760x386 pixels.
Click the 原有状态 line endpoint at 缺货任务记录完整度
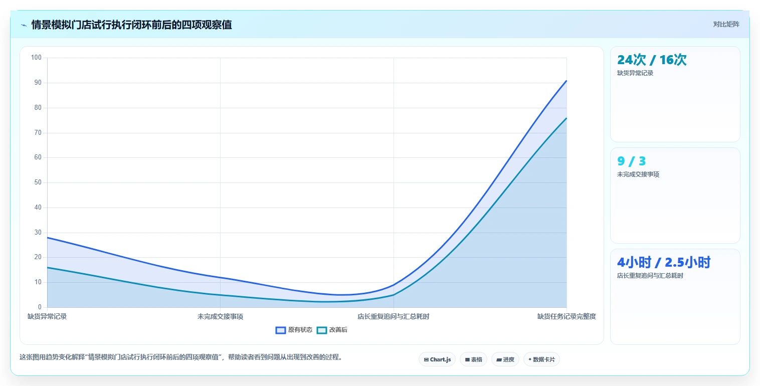pyautogui.click(x=566, y=80)
